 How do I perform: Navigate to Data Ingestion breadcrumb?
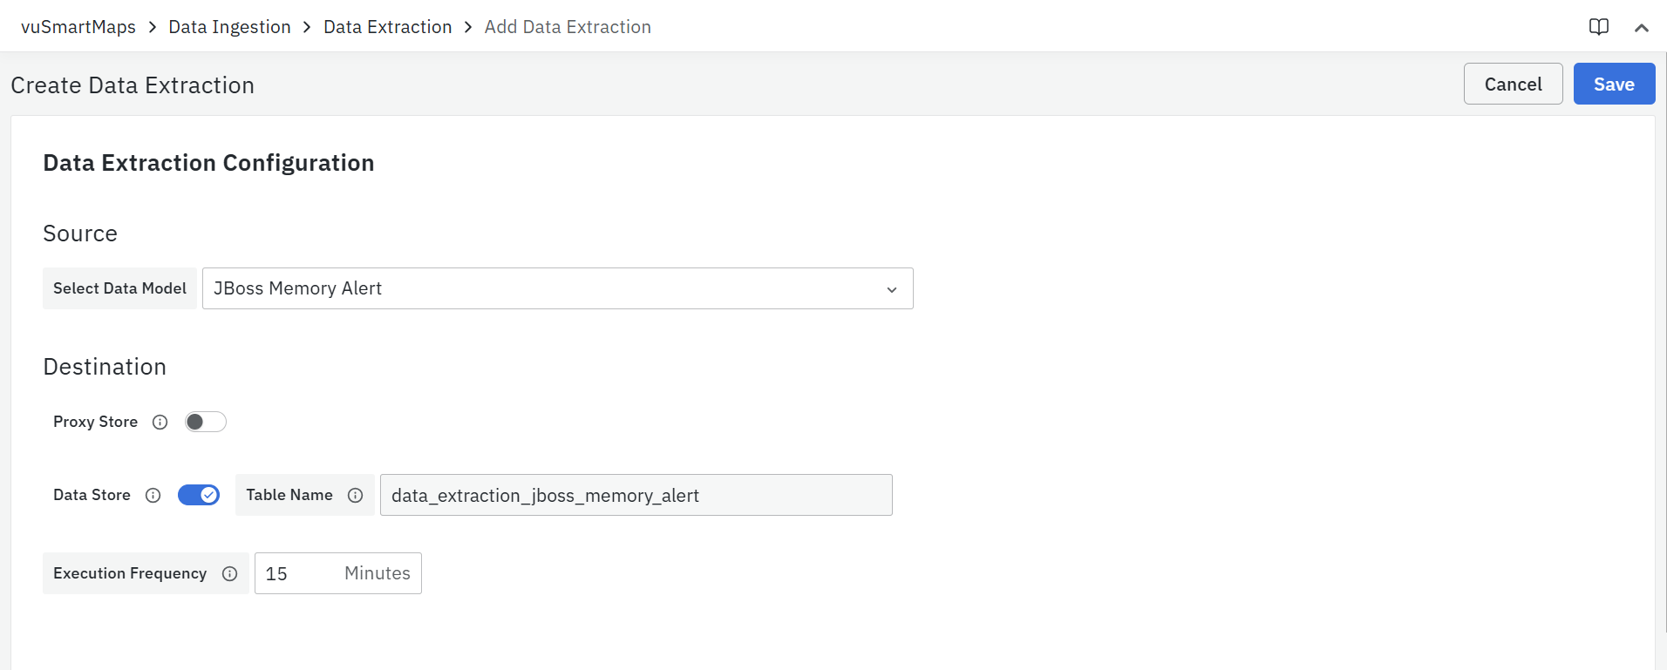point(229,27)
